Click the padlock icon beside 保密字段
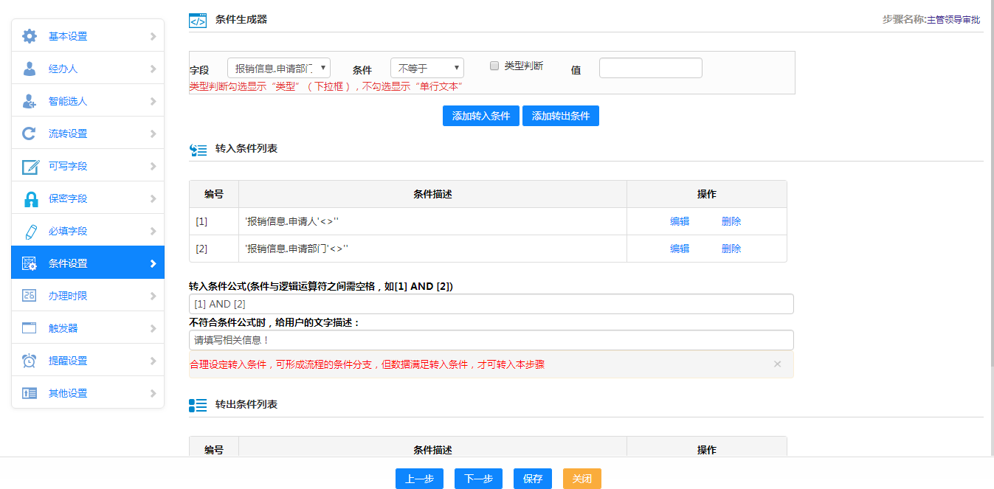This screenshot has width=994, height=489. point(30,198)
